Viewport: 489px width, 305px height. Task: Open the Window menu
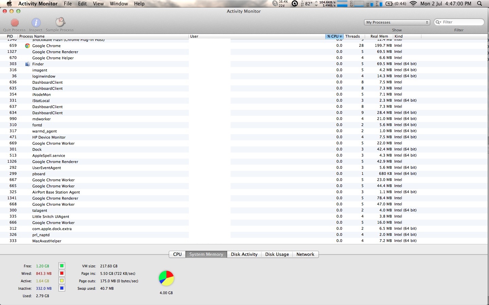click(119, 4)
